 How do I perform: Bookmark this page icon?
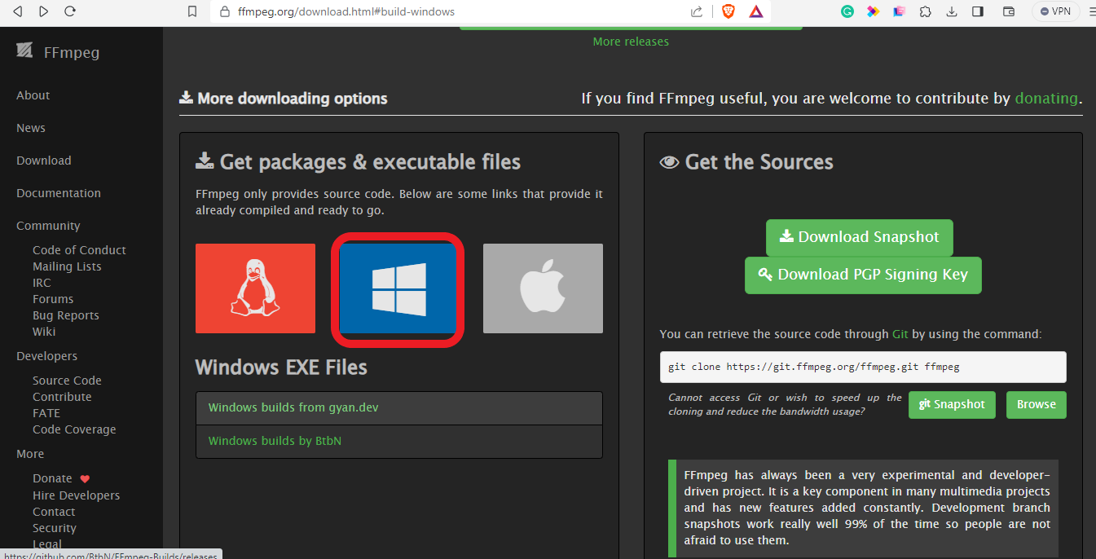pyautogui.click(x=192, y=11)
